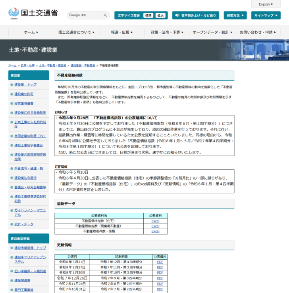Screen dimensions: 289x293
Task: Open sidebar link 建設業 トップ
Action: click(26, 84)
